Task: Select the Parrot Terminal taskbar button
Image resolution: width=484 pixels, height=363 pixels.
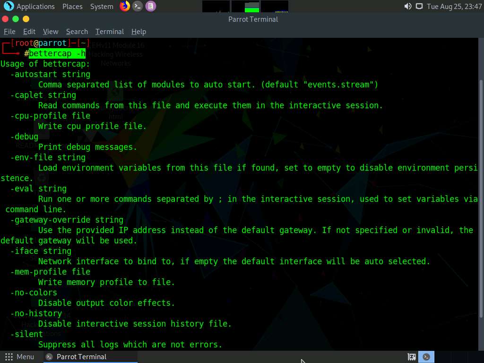Action: click(89, 357)
